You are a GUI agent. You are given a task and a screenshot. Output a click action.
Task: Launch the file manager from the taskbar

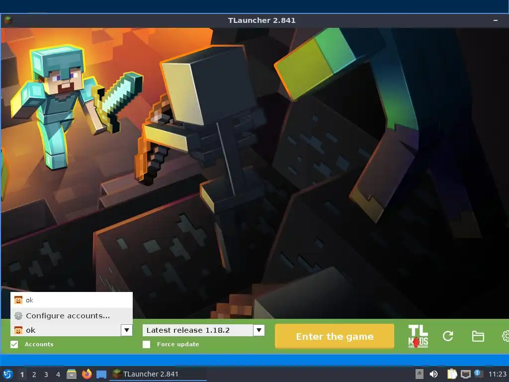coord(72,374)
